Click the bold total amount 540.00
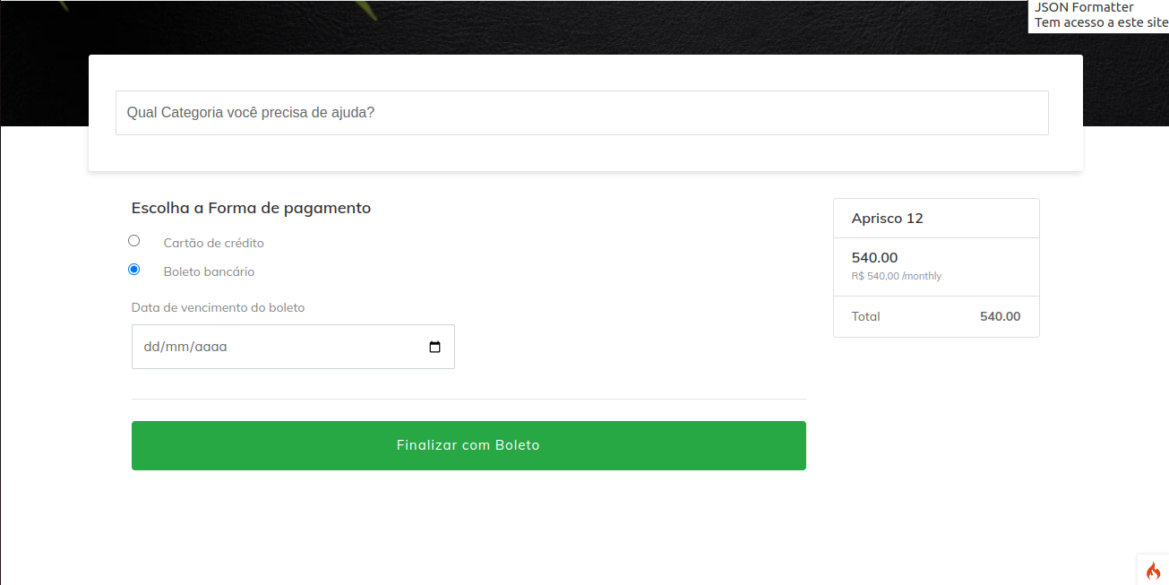Viewport: 1169px width, 585px height. click(1000, 316)
